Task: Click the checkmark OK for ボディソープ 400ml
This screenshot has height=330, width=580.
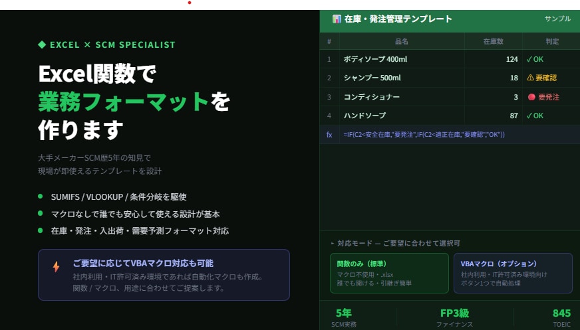Action: (x=535, y=59)
